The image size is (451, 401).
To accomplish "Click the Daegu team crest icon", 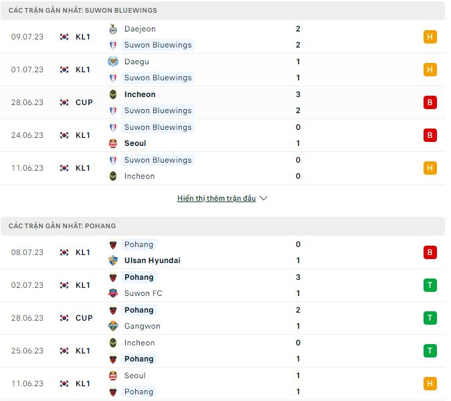I will [x=112, y=62].
